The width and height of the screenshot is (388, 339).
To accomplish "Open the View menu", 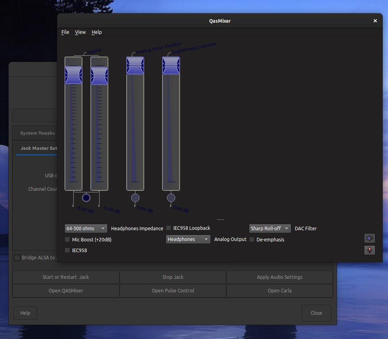I will click(80, 32).
